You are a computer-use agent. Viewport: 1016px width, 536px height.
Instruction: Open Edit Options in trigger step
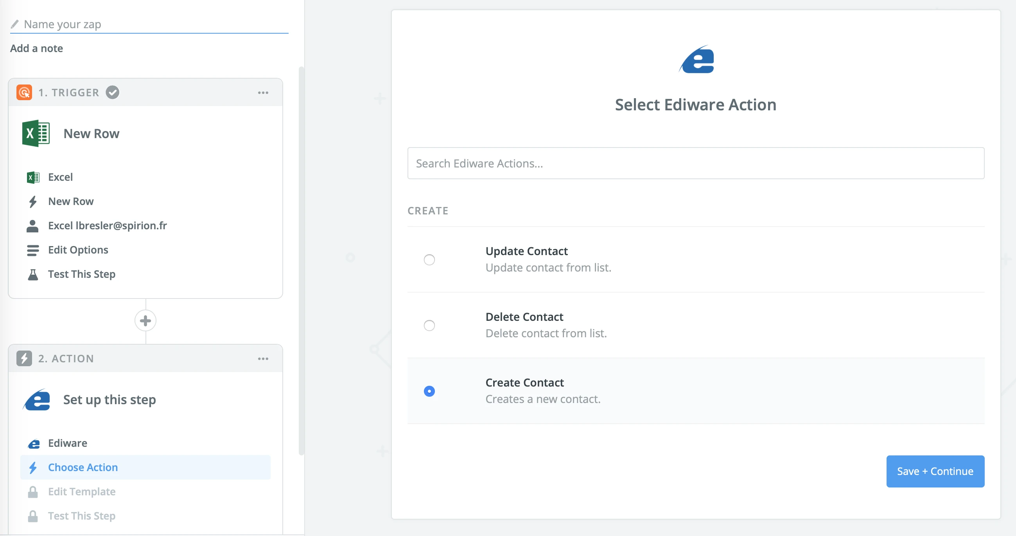pyautogui.click(x=78, y=250)
